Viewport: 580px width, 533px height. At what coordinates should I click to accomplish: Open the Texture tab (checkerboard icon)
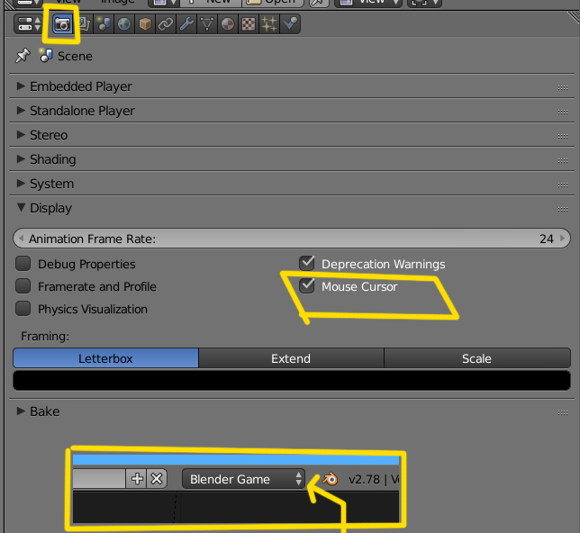[249, 24]
